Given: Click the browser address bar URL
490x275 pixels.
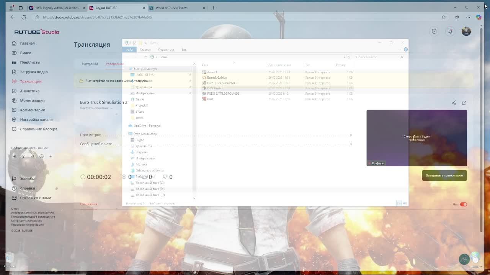Looking at the screenshot, I should (97, 17).
